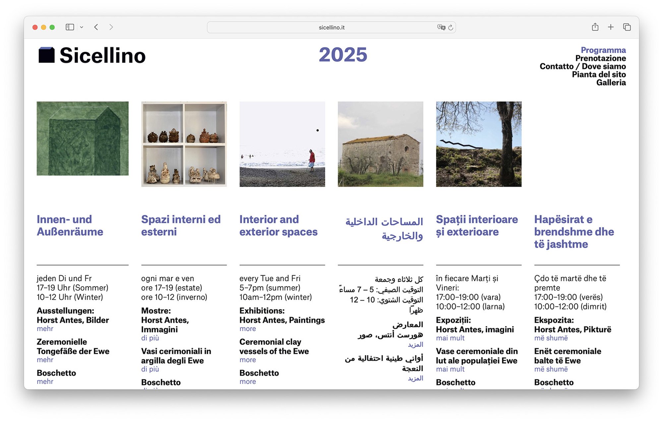
Task: Click the forward navigation arrow
Action: pyautogui.click(x=111, y=27)
